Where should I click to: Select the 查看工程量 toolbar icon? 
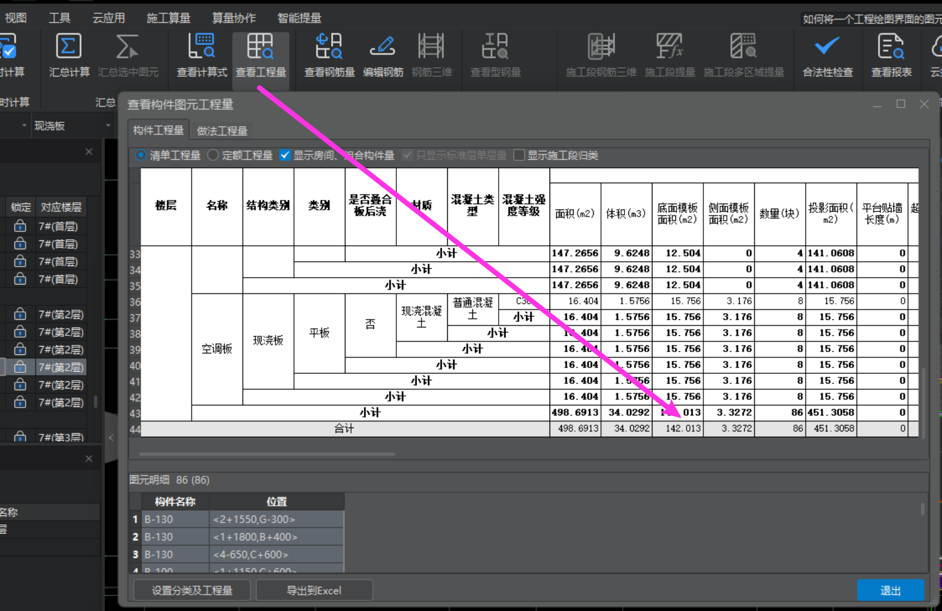(261, 46)
